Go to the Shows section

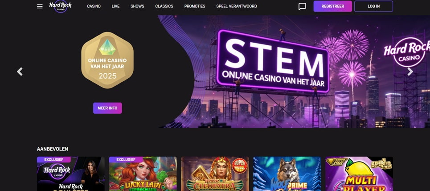137,6
